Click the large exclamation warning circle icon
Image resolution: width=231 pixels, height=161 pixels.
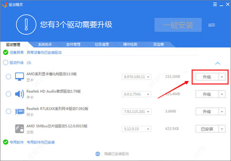point(26,25)
